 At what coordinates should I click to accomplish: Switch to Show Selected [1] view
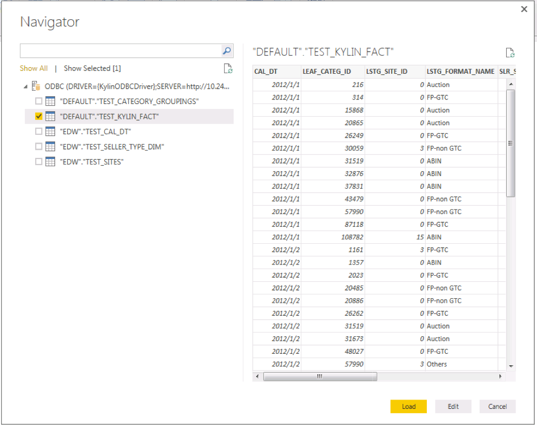point(92,69)
